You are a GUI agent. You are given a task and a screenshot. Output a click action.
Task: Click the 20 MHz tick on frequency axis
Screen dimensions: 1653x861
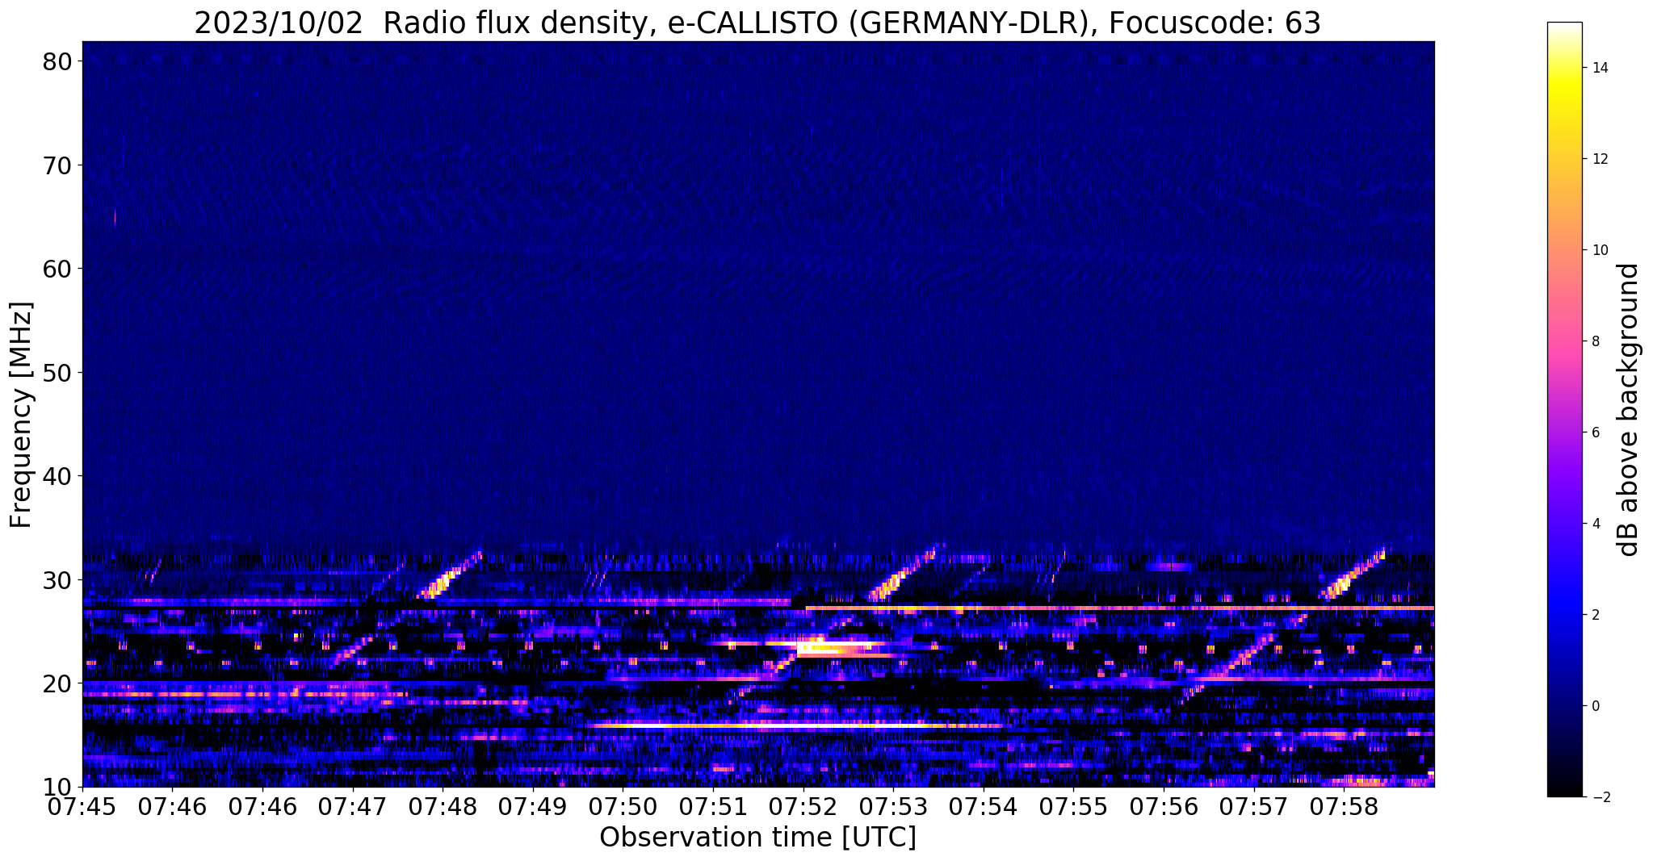[x=57, y=683]
